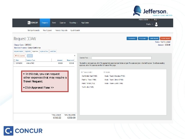Screen dimensions: 185x139
Task: Choose Public Transit (7105) expense type
Action: [x=88, y=83]
